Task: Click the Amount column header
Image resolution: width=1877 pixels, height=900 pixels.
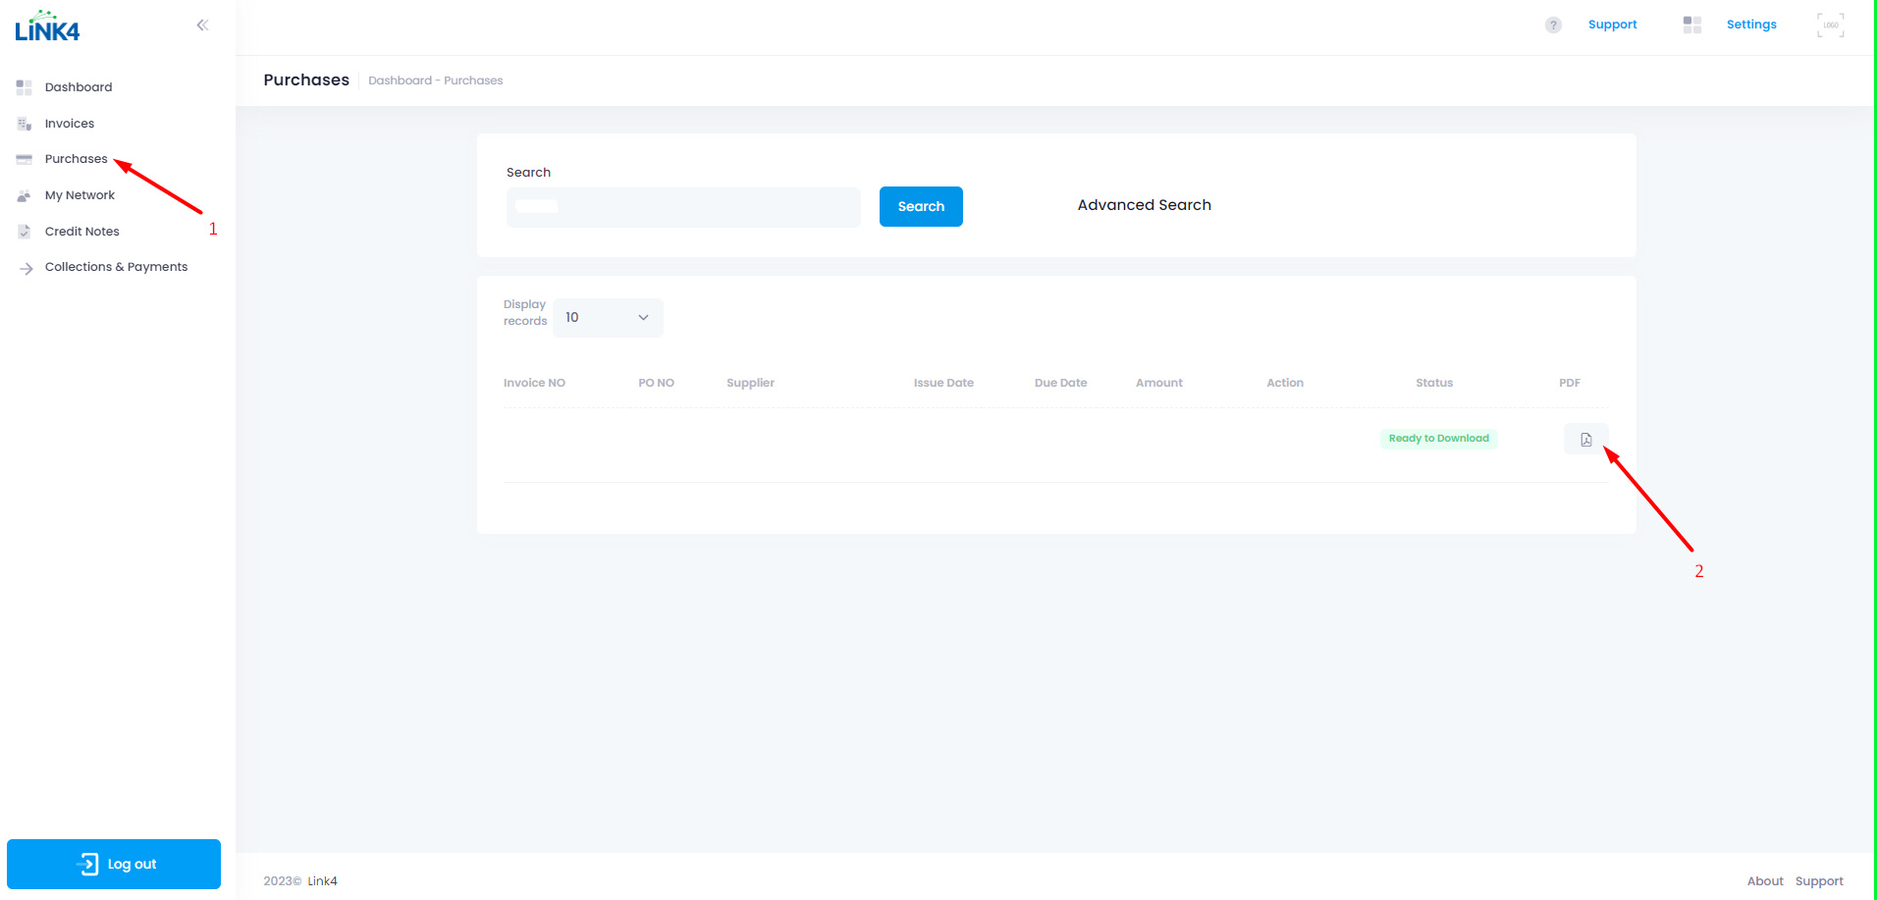Action: coord(1159,383)
